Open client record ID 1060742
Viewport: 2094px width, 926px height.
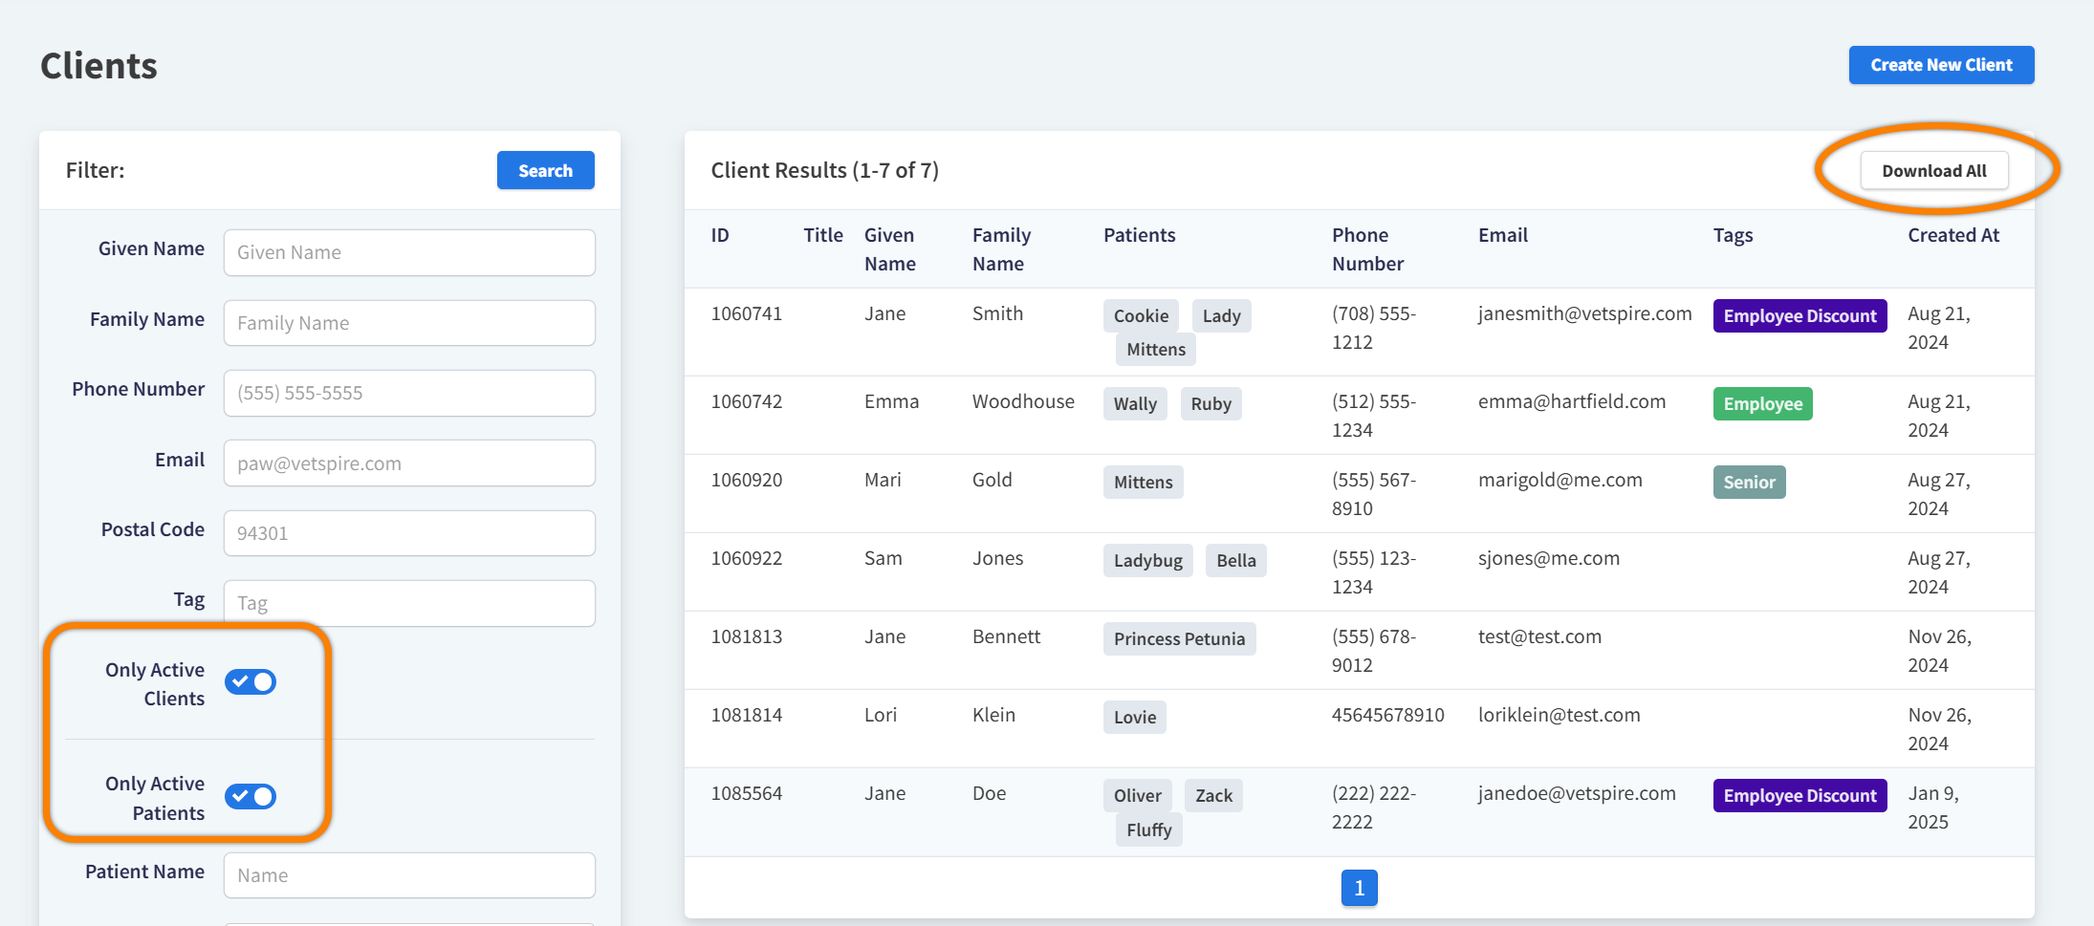click(746, 402)
